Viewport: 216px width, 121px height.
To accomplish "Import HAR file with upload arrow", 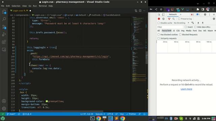I will tap(198, 23).
